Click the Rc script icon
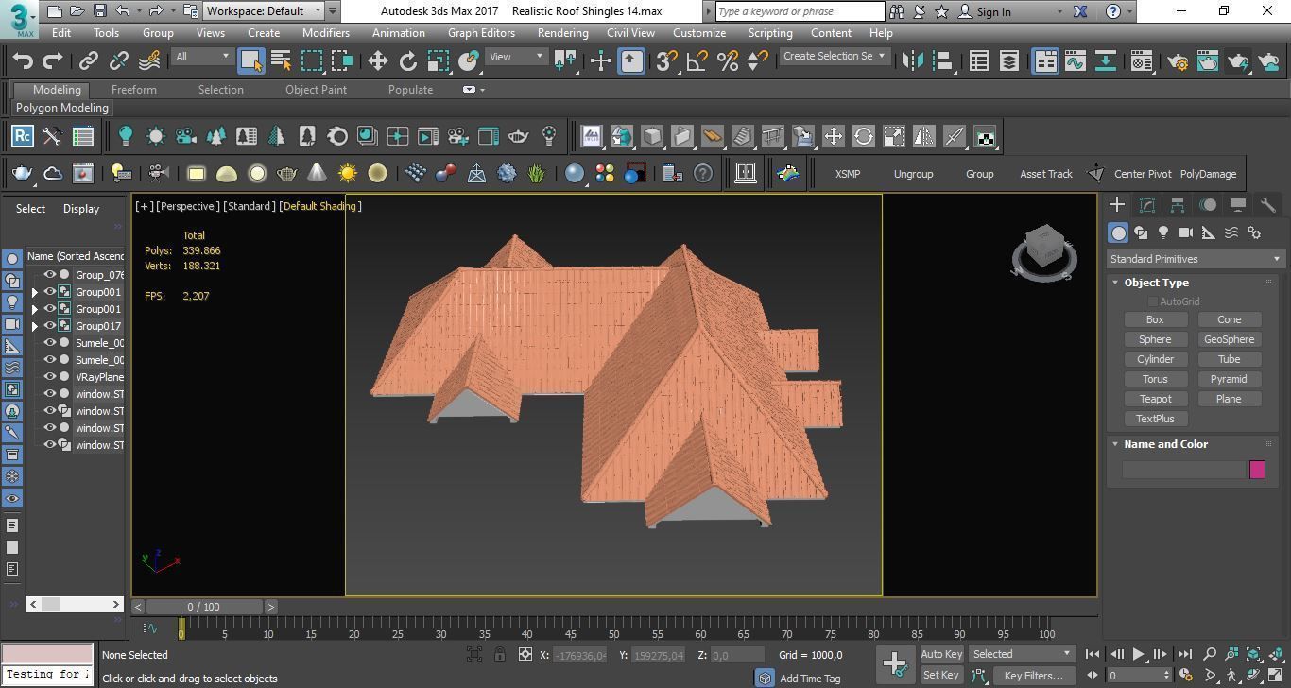The width and height of the screenshot is (1291, 688). pyautogui.click(x=22, y=136)
